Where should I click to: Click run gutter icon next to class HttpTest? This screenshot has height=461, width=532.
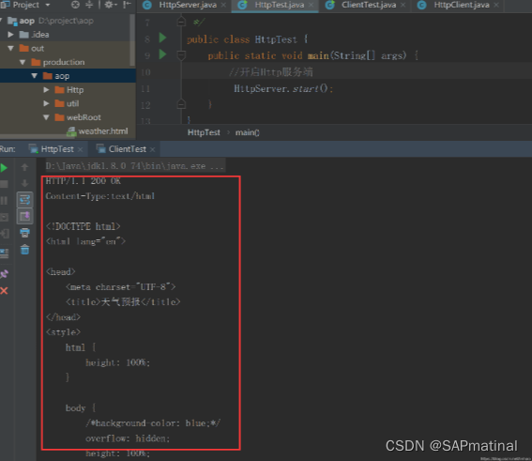click(x=163, y=38)
